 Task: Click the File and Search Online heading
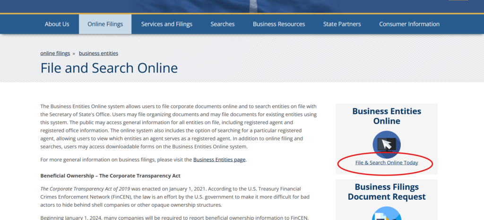coord(109,68)
